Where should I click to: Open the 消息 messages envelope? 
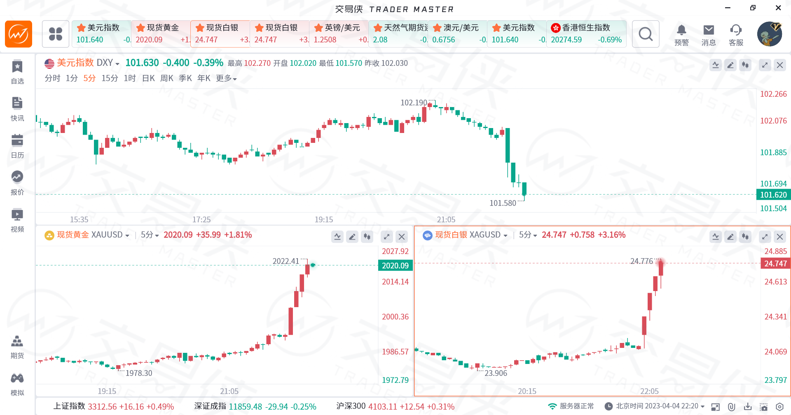coord(709,35)
